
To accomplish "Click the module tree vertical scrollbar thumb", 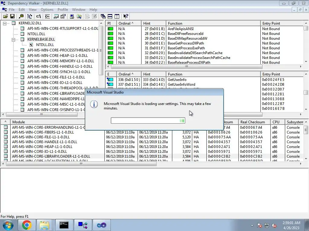I will coord(101,50).
